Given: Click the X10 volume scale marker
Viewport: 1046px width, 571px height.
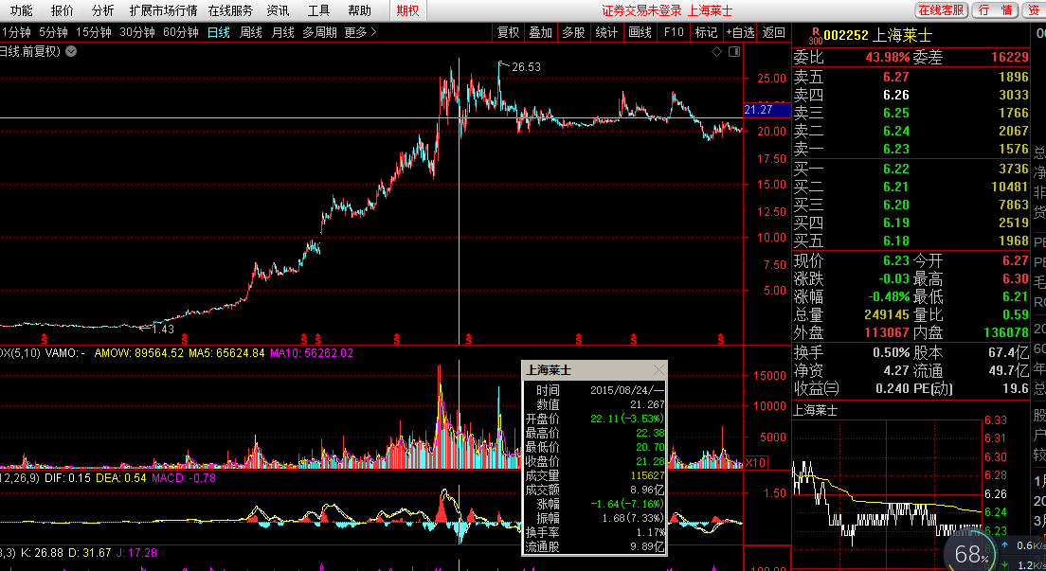Looking at the screenshot, I should tap(755, 463).
